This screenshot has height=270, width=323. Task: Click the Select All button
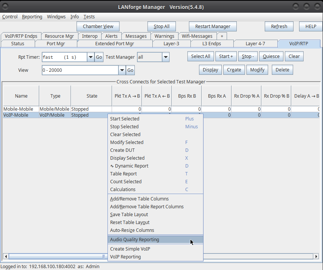(201, 56)
